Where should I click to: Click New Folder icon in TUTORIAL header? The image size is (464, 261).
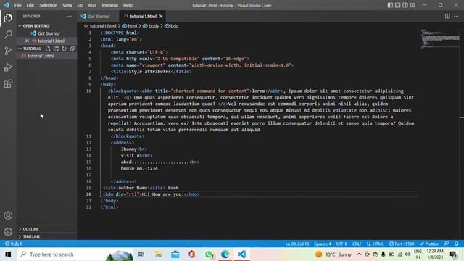(x=56, y=49)
